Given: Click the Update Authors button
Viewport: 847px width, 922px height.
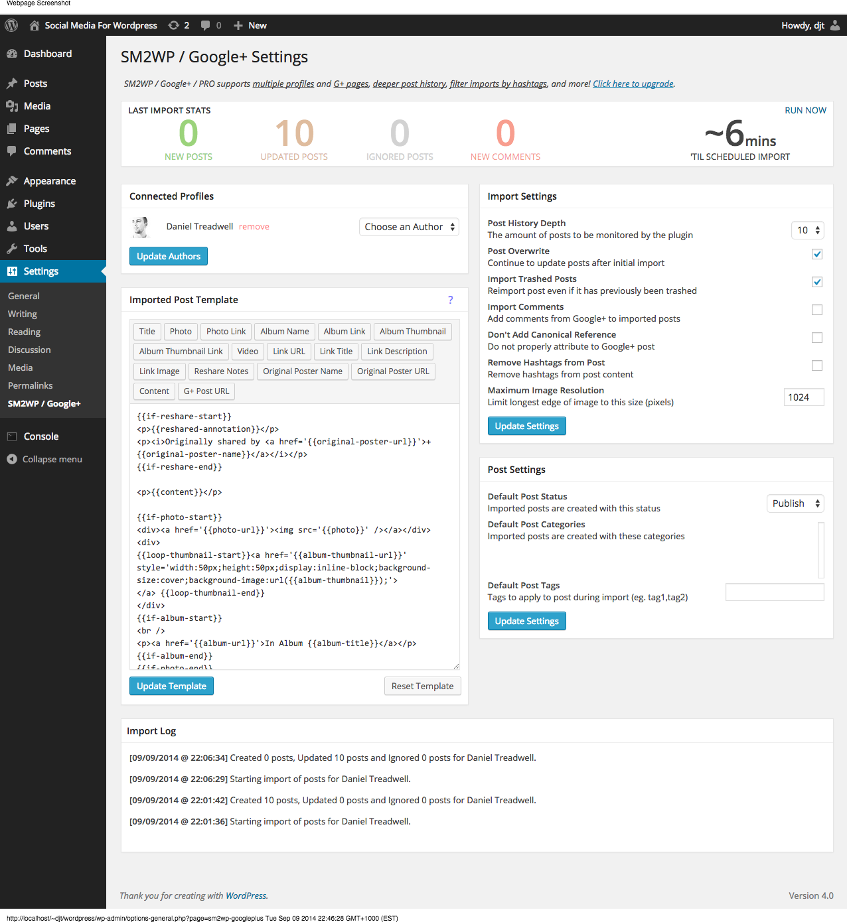Looking at the screenshot, I should coord(169,256).
